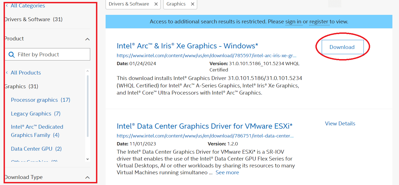The image size is (399, 185).
Task: Remove the Drivers & Software filter chip
Action: coord(156,4)
